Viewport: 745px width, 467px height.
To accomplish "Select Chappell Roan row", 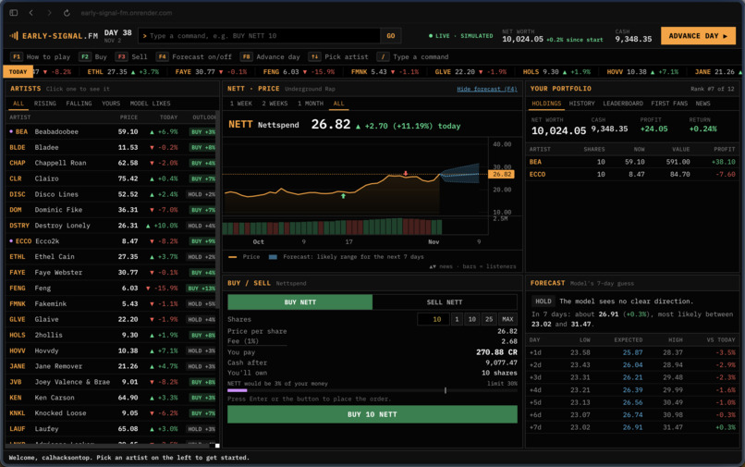I will point(112,163).
